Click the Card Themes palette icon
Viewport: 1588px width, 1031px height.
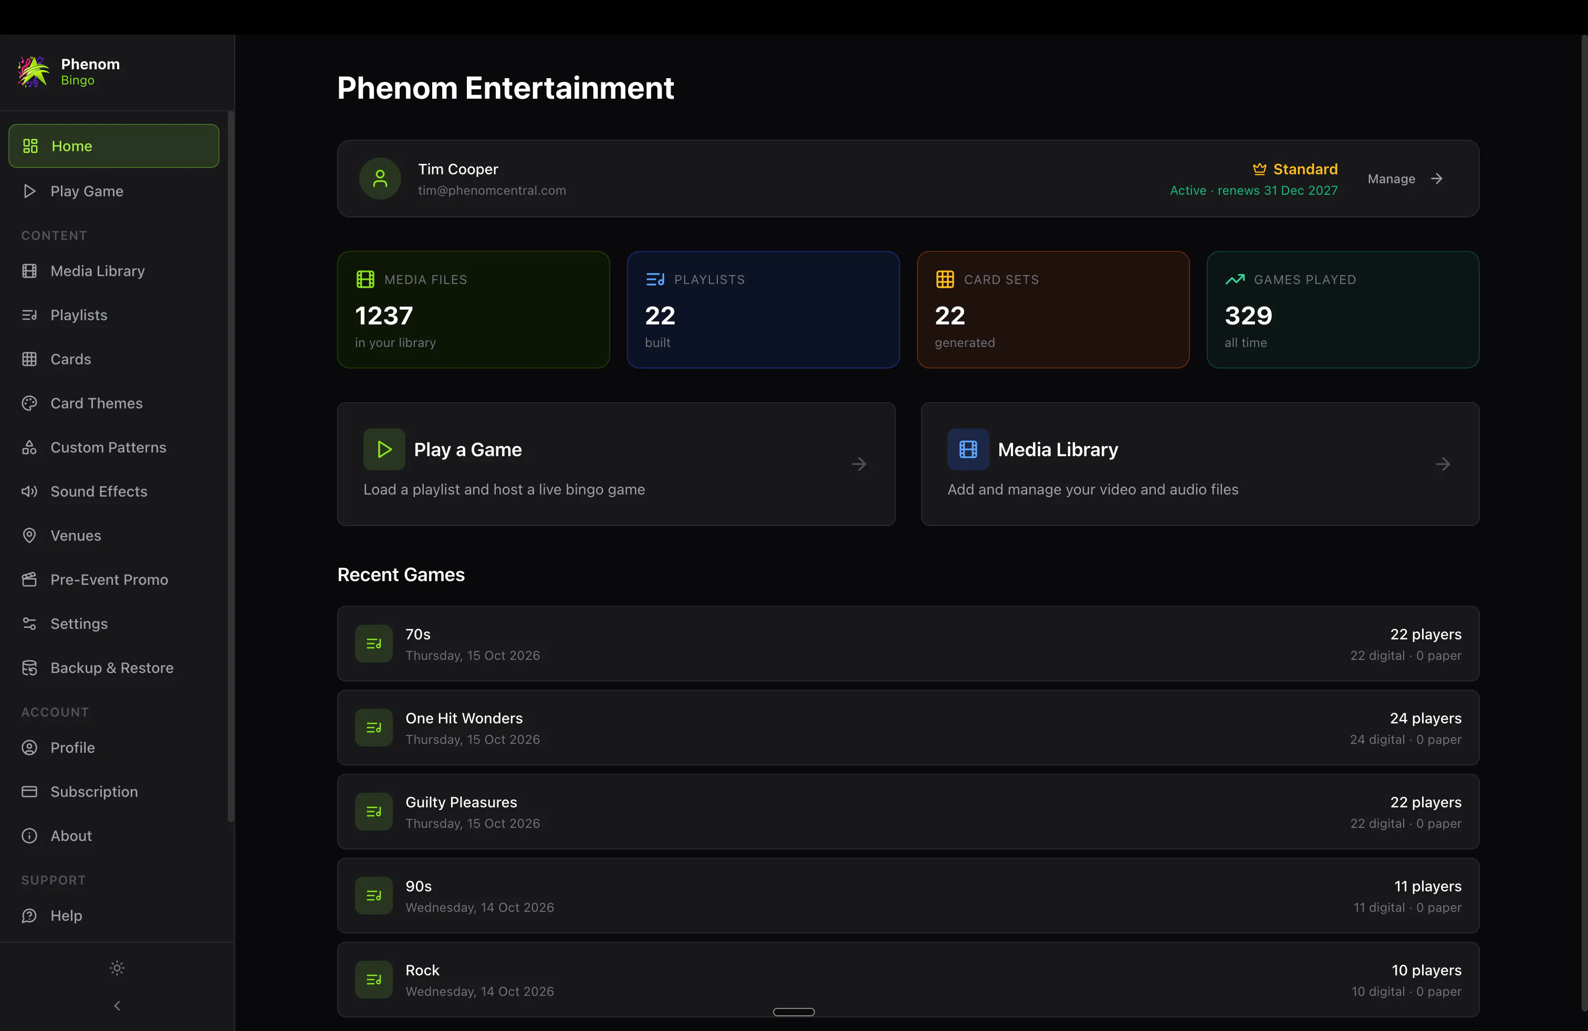[x=29, y=403]
